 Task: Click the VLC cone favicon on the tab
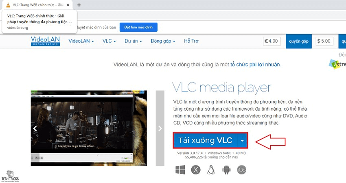8,5
